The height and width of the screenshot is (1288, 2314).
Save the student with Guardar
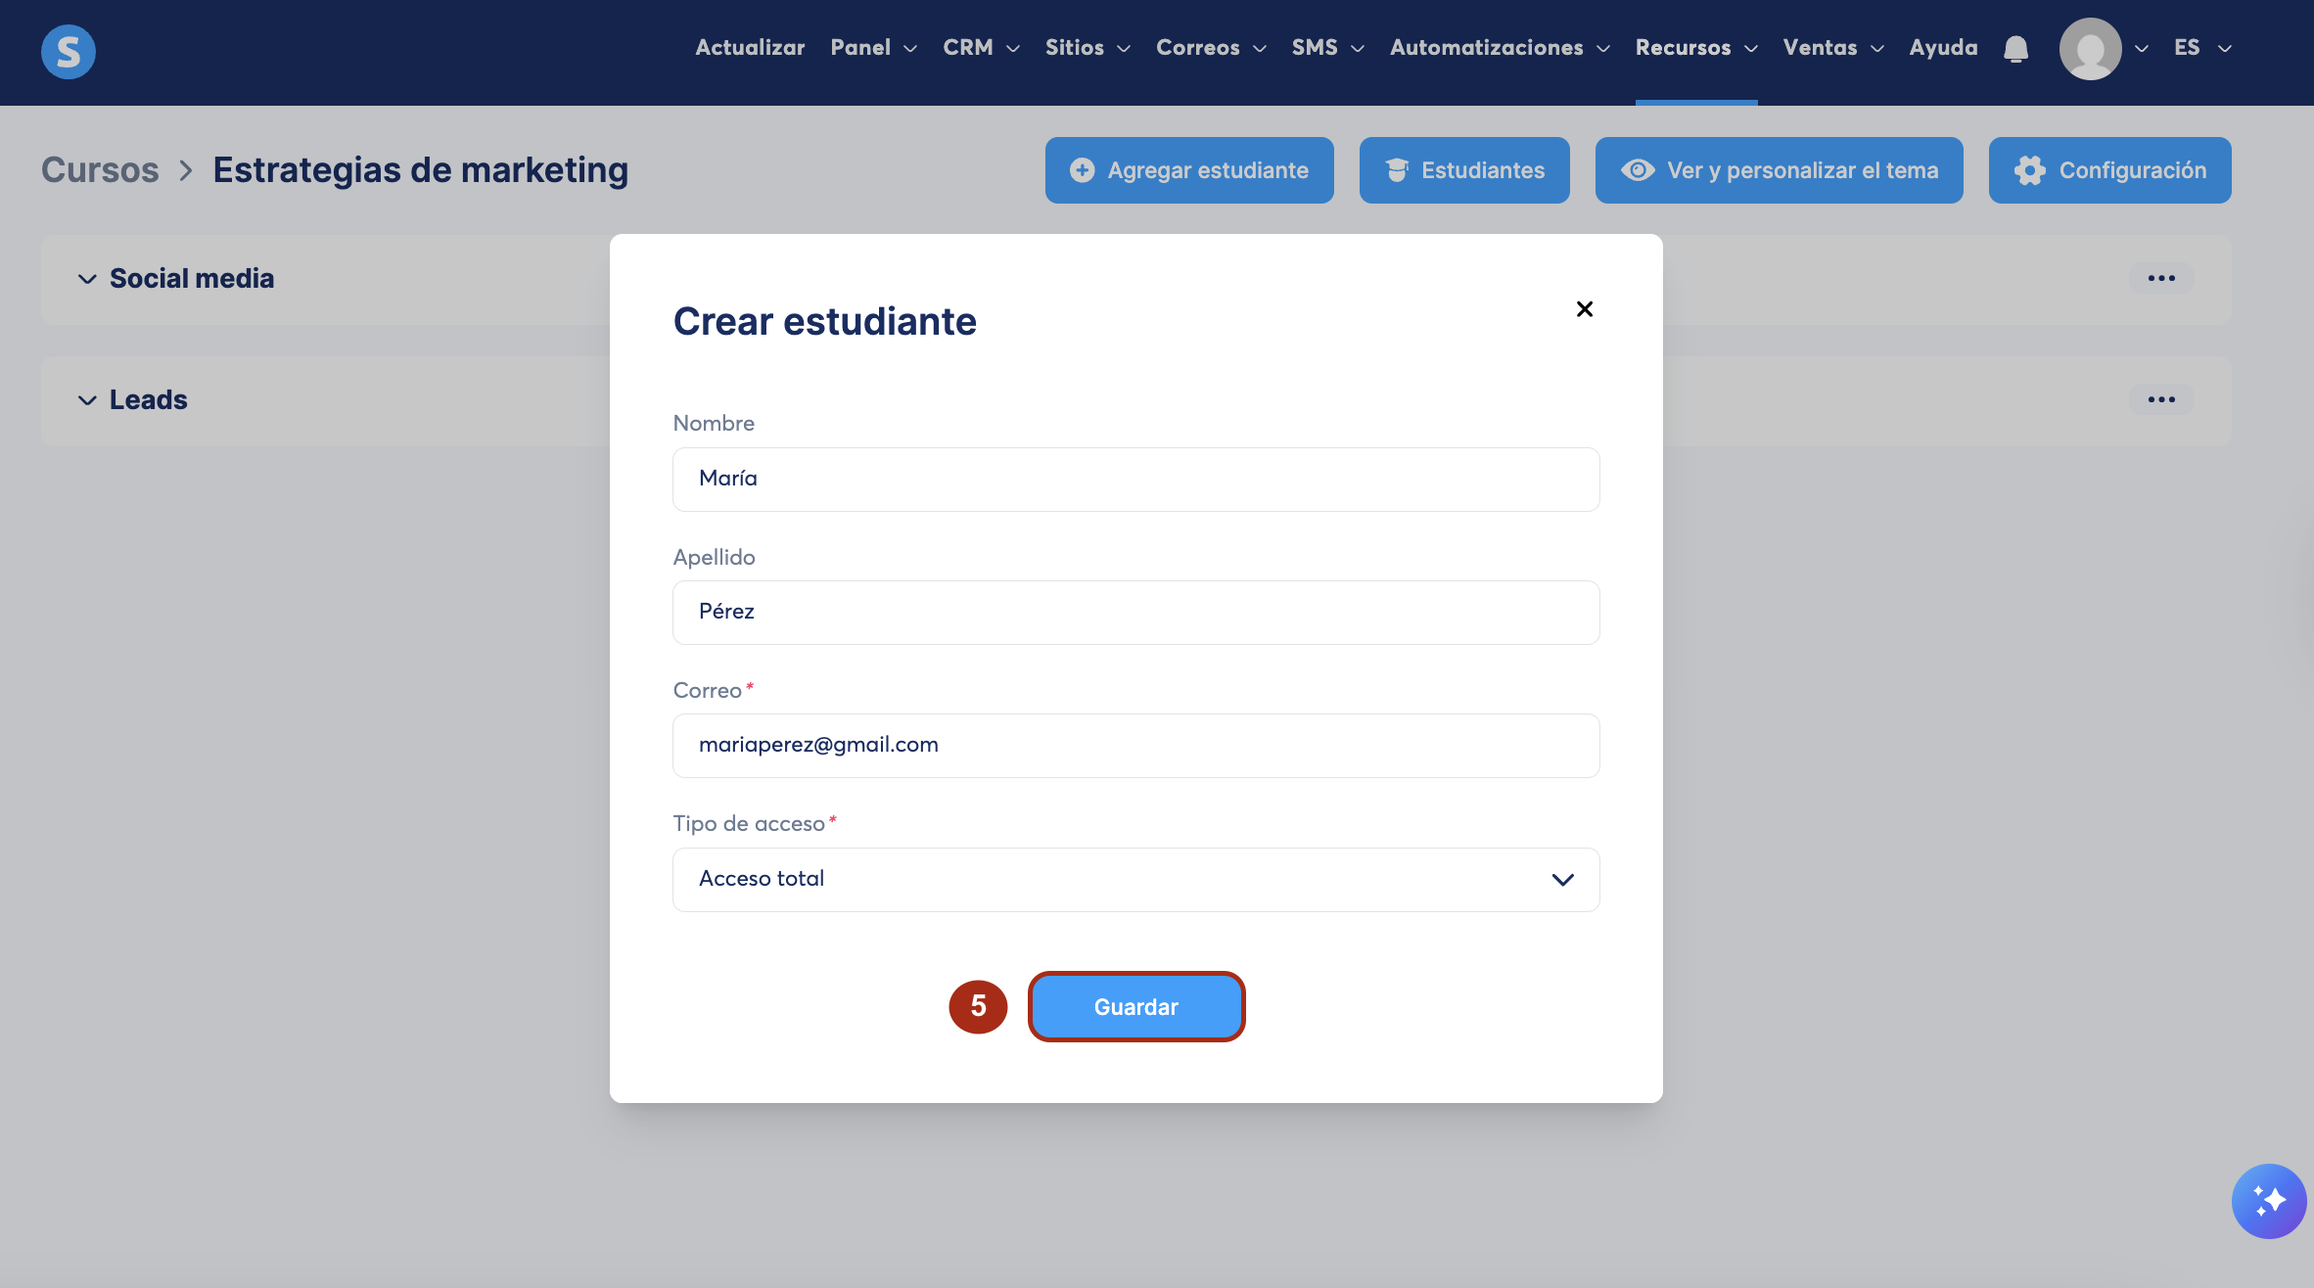tap(1135, 1007)
